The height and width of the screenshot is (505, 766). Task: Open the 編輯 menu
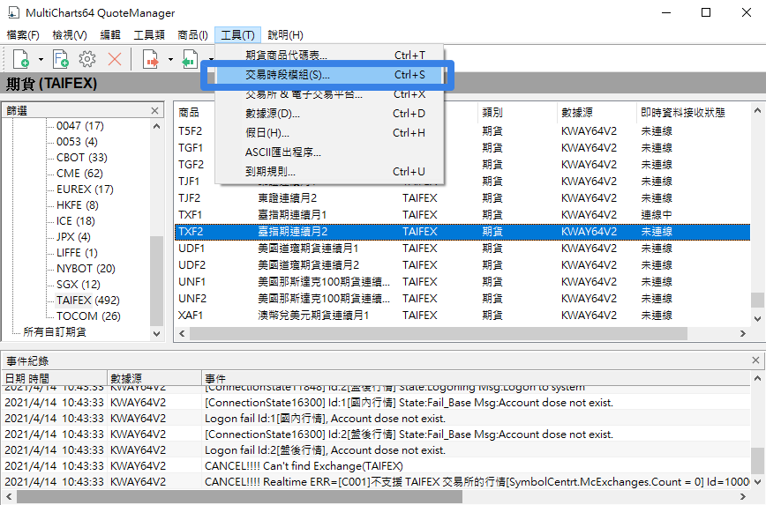click(x=110, y=35)
